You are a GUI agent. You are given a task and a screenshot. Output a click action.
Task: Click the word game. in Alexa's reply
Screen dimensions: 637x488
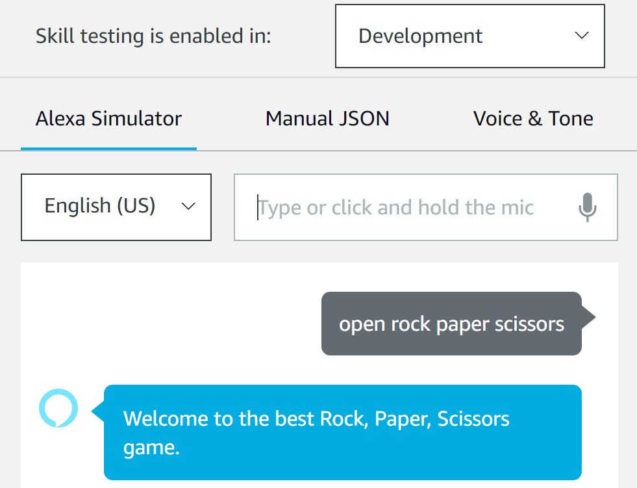[151, 448]
